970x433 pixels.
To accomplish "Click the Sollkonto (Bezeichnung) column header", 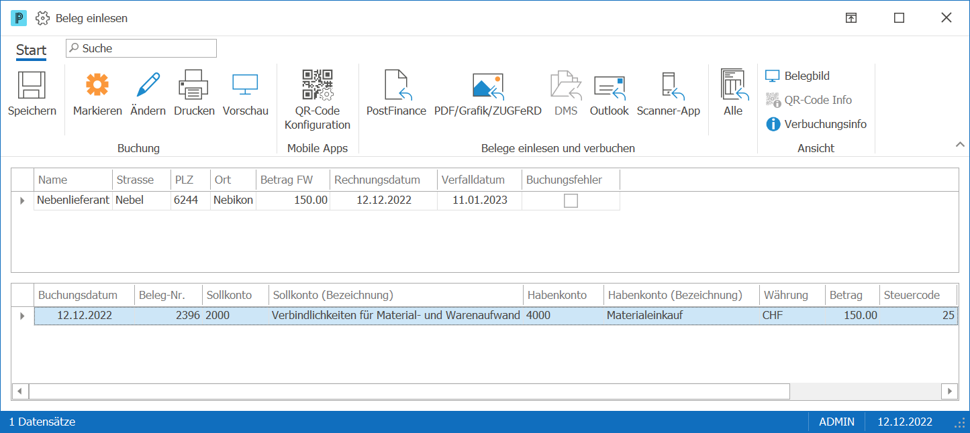I will click(x=396, y=295).
